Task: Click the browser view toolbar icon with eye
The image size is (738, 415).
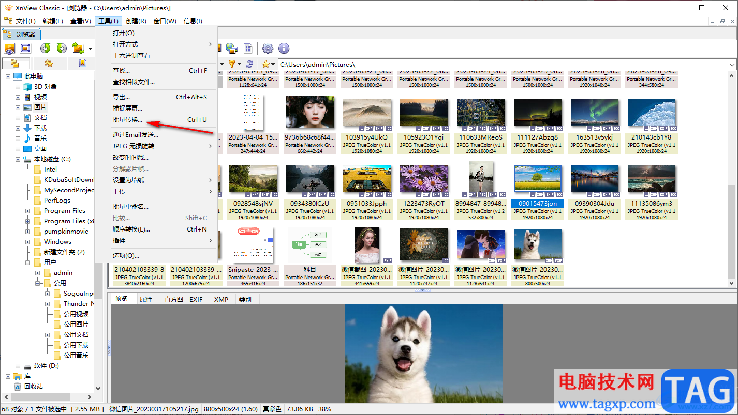Action: click(9, 48)
